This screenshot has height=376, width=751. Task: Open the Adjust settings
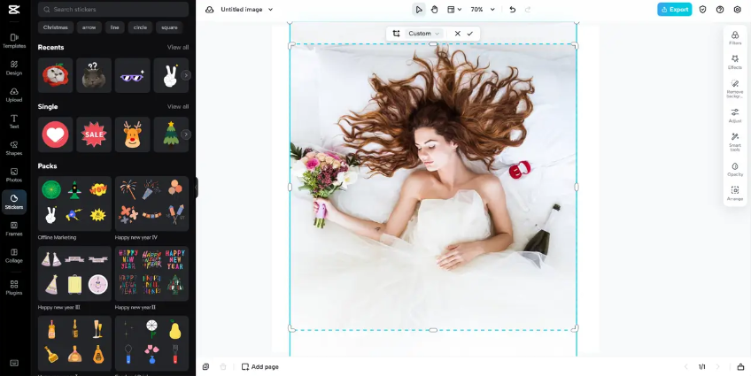point(735,115)
